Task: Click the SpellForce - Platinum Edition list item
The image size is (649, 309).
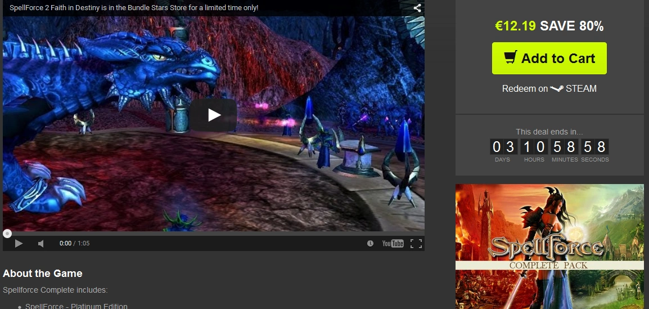Action: [76, 306]
